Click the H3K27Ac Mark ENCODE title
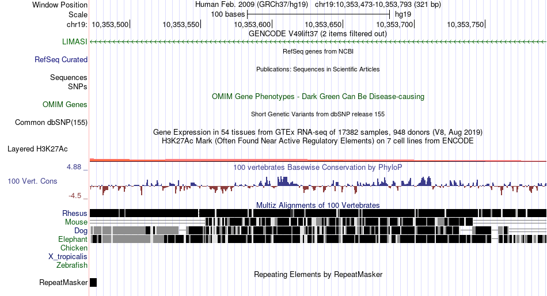Image resolution: width=547 pixels, height=296 pixels. [x=318, y=141]
